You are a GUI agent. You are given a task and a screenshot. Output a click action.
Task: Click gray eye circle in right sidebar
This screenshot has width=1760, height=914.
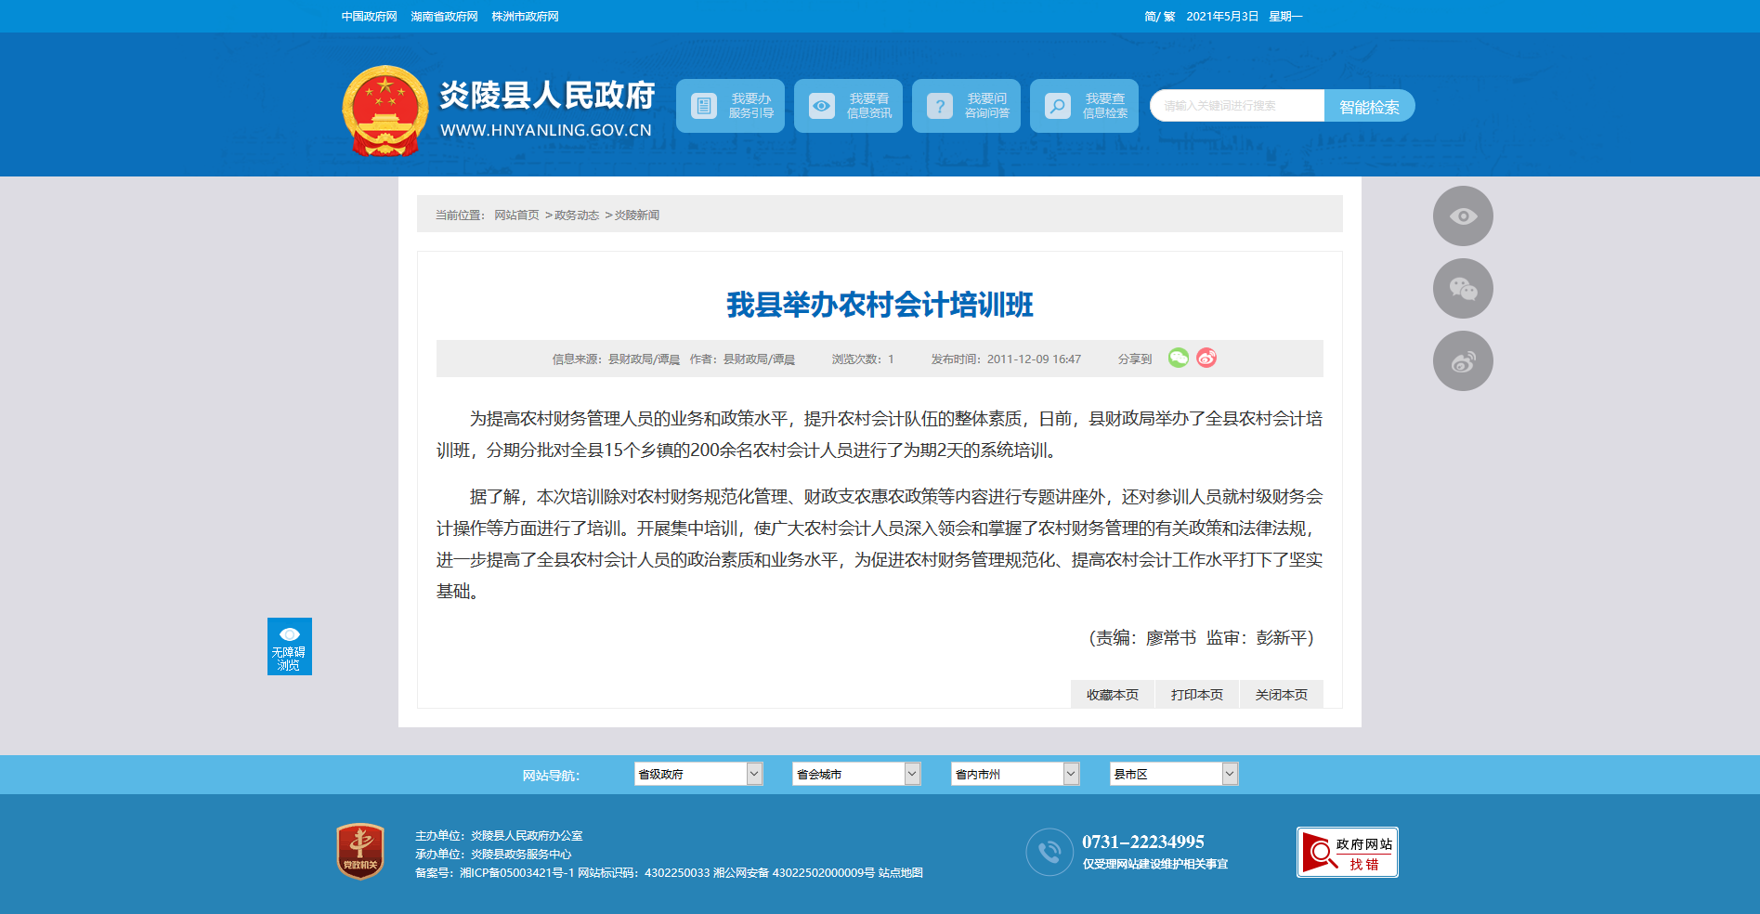pos(1462,216)
